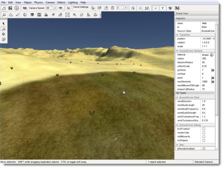Screen dimensions: 224x169
Task: Check the noBillboards option
Action: (x=204, y=136)
